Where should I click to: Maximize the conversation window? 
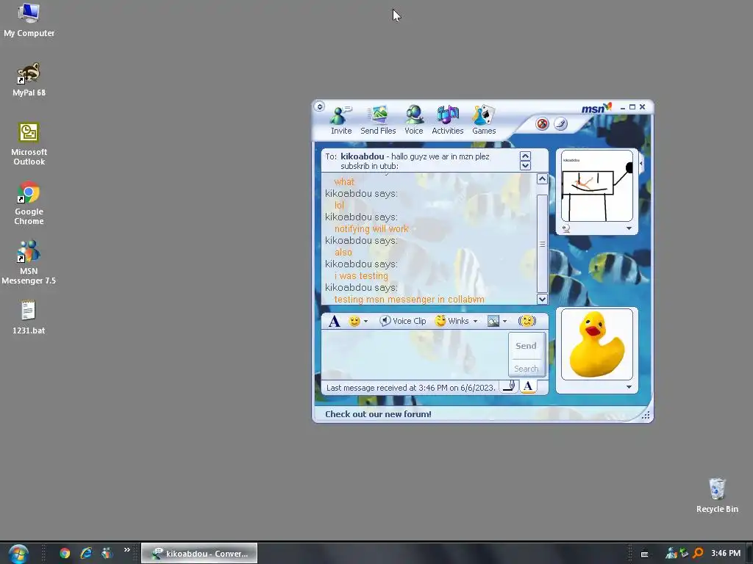click(x=632, y=107)
